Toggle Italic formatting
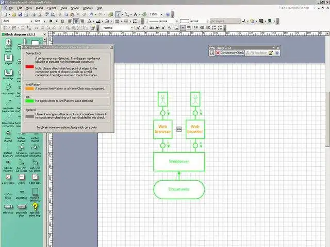Screen dimensions: 330x247 pyautogui.click(x=56, y=21)
